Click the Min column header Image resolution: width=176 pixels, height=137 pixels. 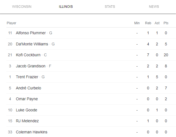(137, 23)
